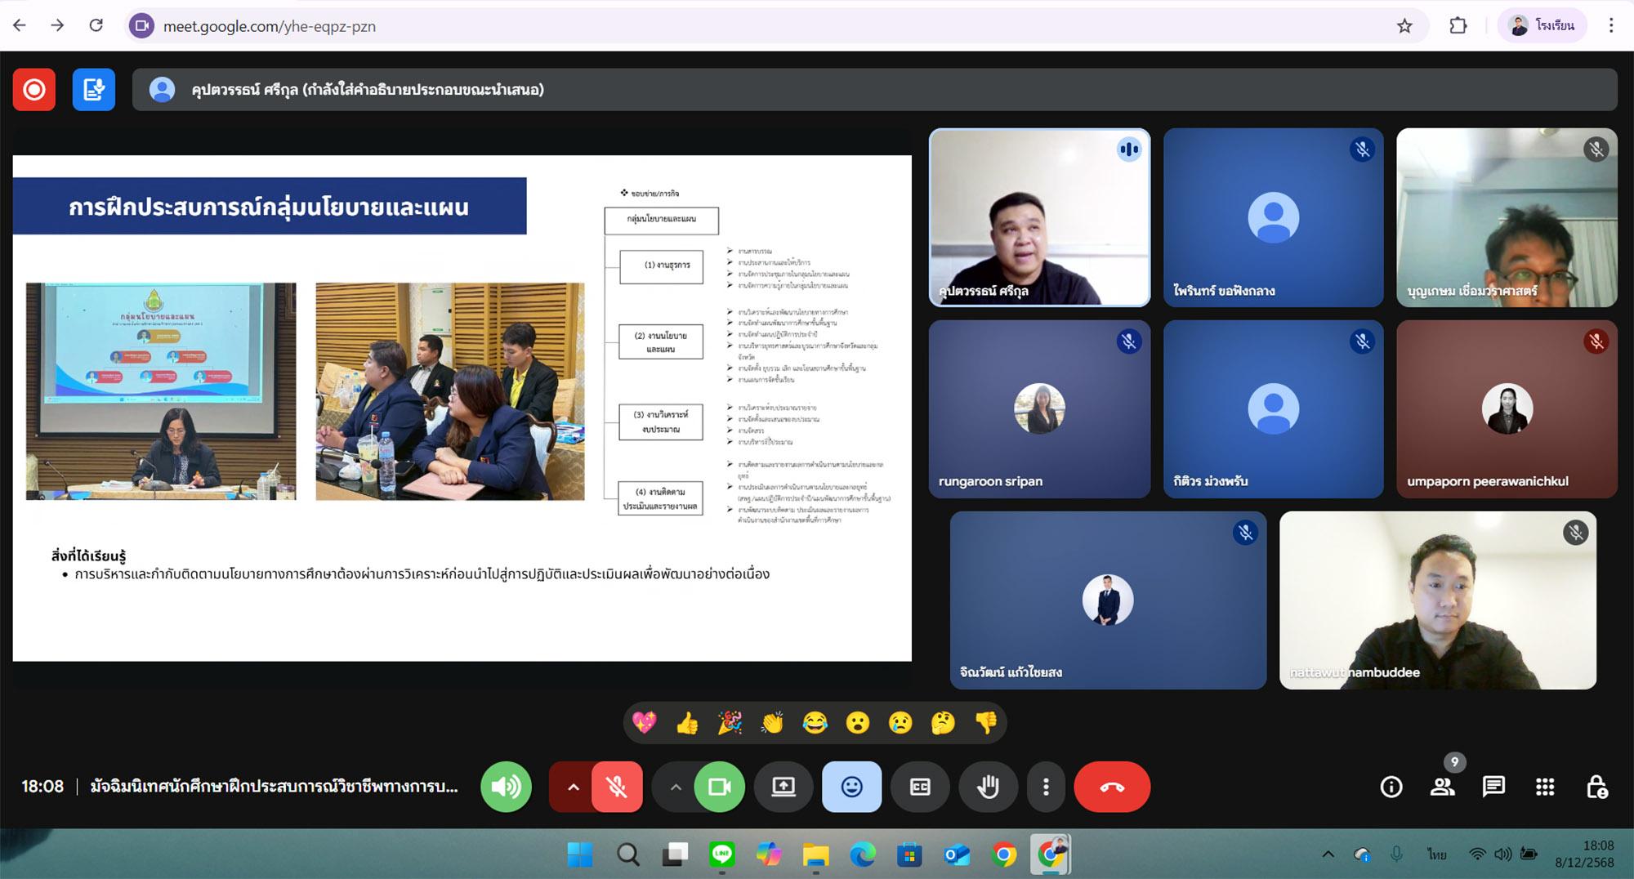Viewport: 1634px width, 879px height.
Task: Open the meeting details info icon
Action: click(x=1391, y=787)
